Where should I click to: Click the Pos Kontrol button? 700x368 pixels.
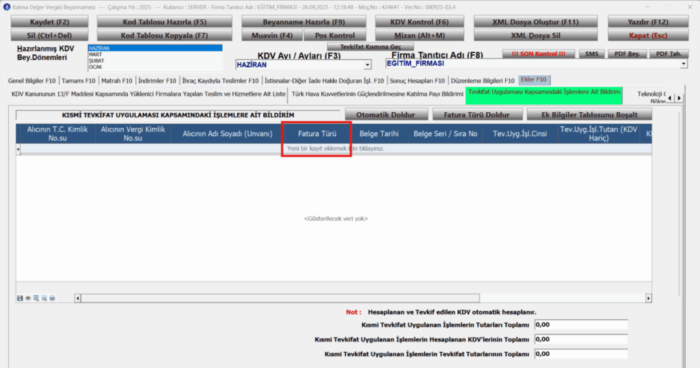[335, 36]
